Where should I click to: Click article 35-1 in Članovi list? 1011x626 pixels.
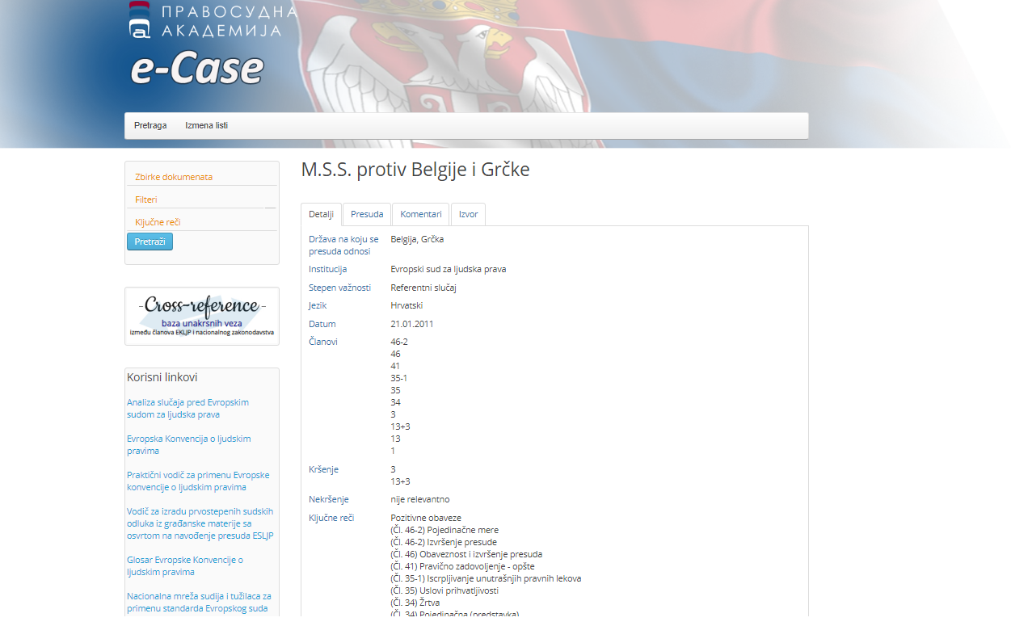coord(399,378)
